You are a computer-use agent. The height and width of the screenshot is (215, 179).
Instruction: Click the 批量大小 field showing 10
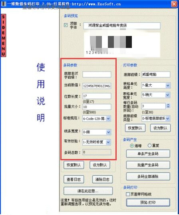pyautogui.click(x=97, y=107)
